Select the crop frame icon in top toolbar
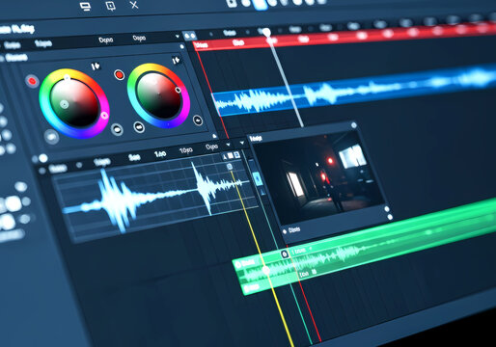Image resolution: width=496 pixels, height=347 pixels. 110,6
